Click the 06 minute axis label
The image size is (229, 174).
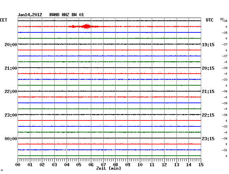pos(91,164)
